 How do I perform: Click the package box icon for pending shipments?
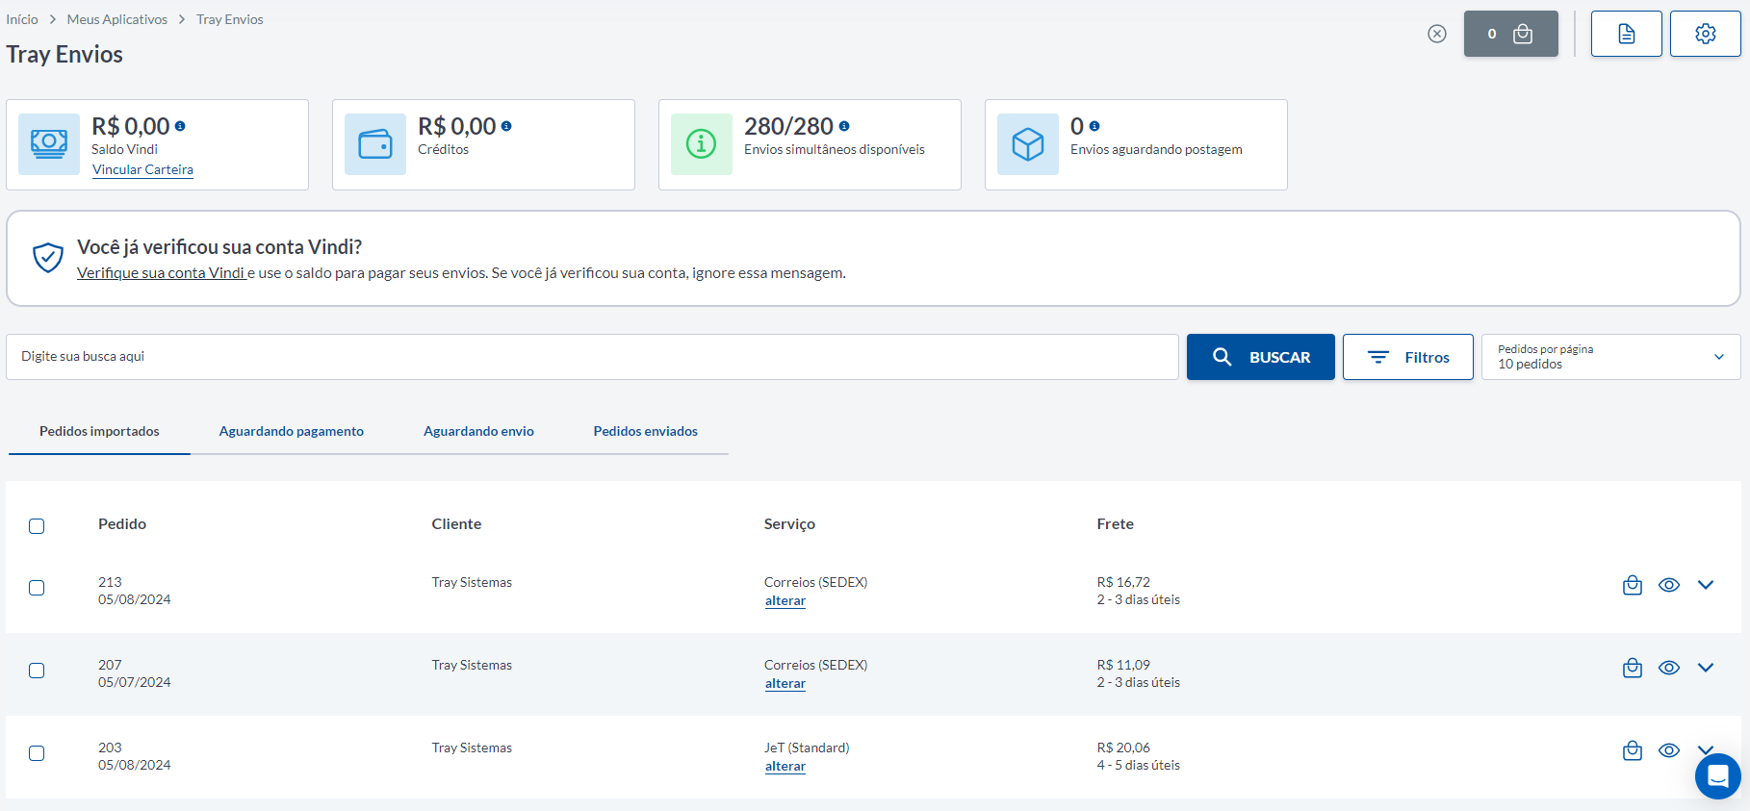pos(1028,144)
